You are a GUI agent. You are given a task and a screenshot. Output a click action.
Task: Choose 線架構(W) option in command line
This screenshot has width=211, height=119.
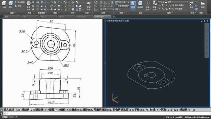pos(41,110)
